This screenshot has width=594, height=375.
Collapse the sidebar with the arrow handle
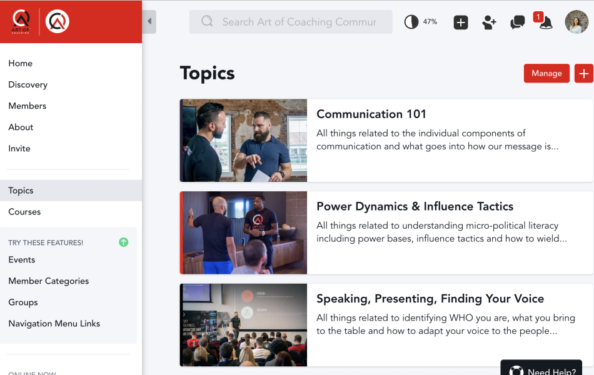pyautogui.click(x=149, y=22)
